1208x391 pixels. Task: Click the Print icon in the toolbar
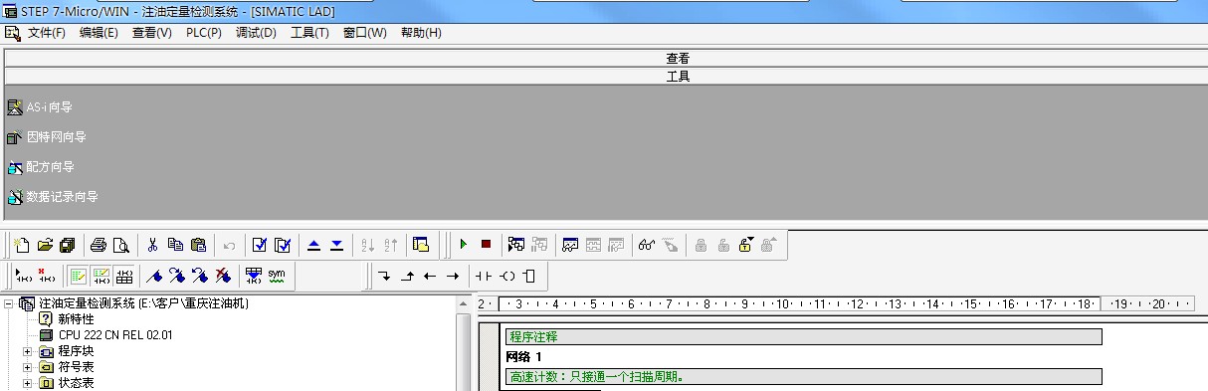click(x=99, y=245)
